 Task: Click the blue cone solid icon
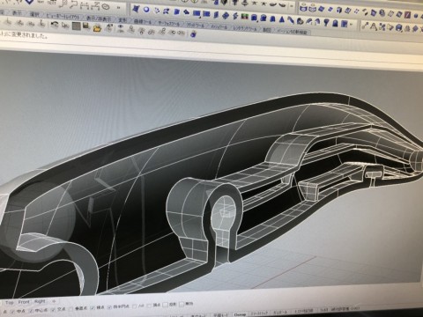(x=282, y=20)
